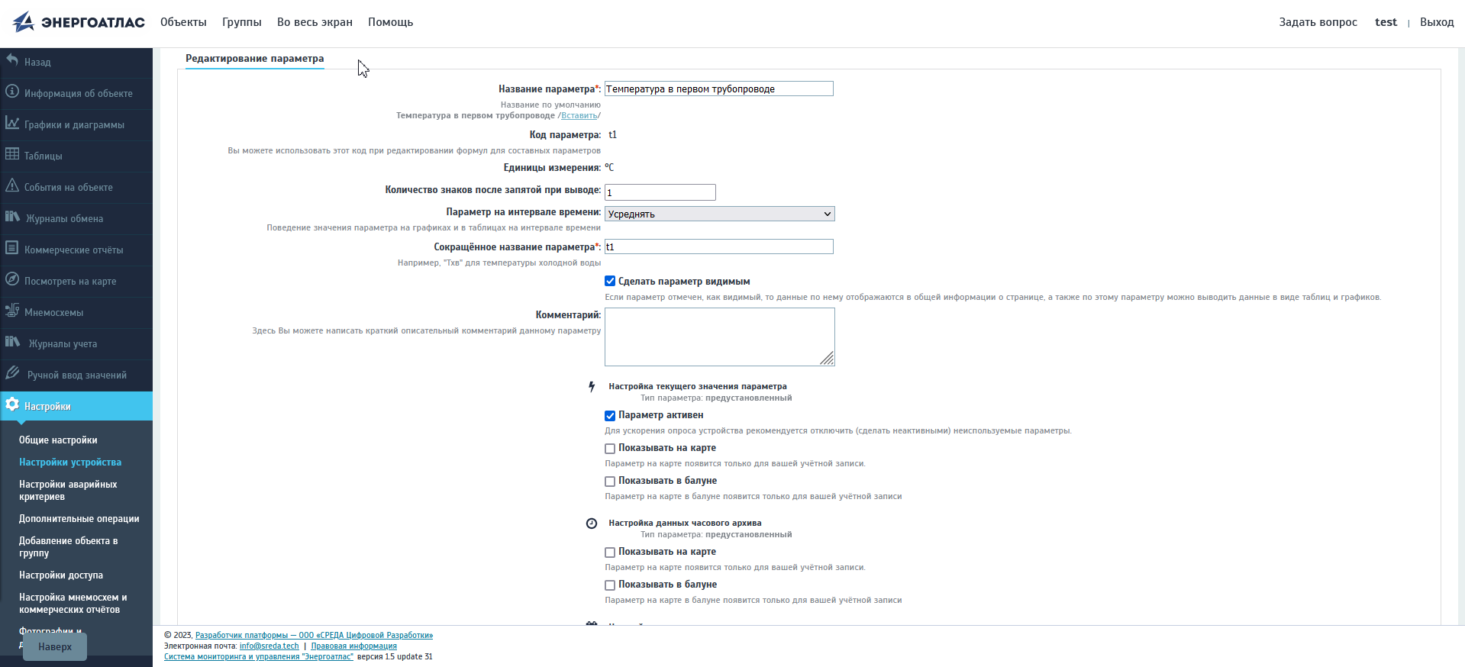Open the Помощь menu item

pyautogui.click(x=390, y=22)
